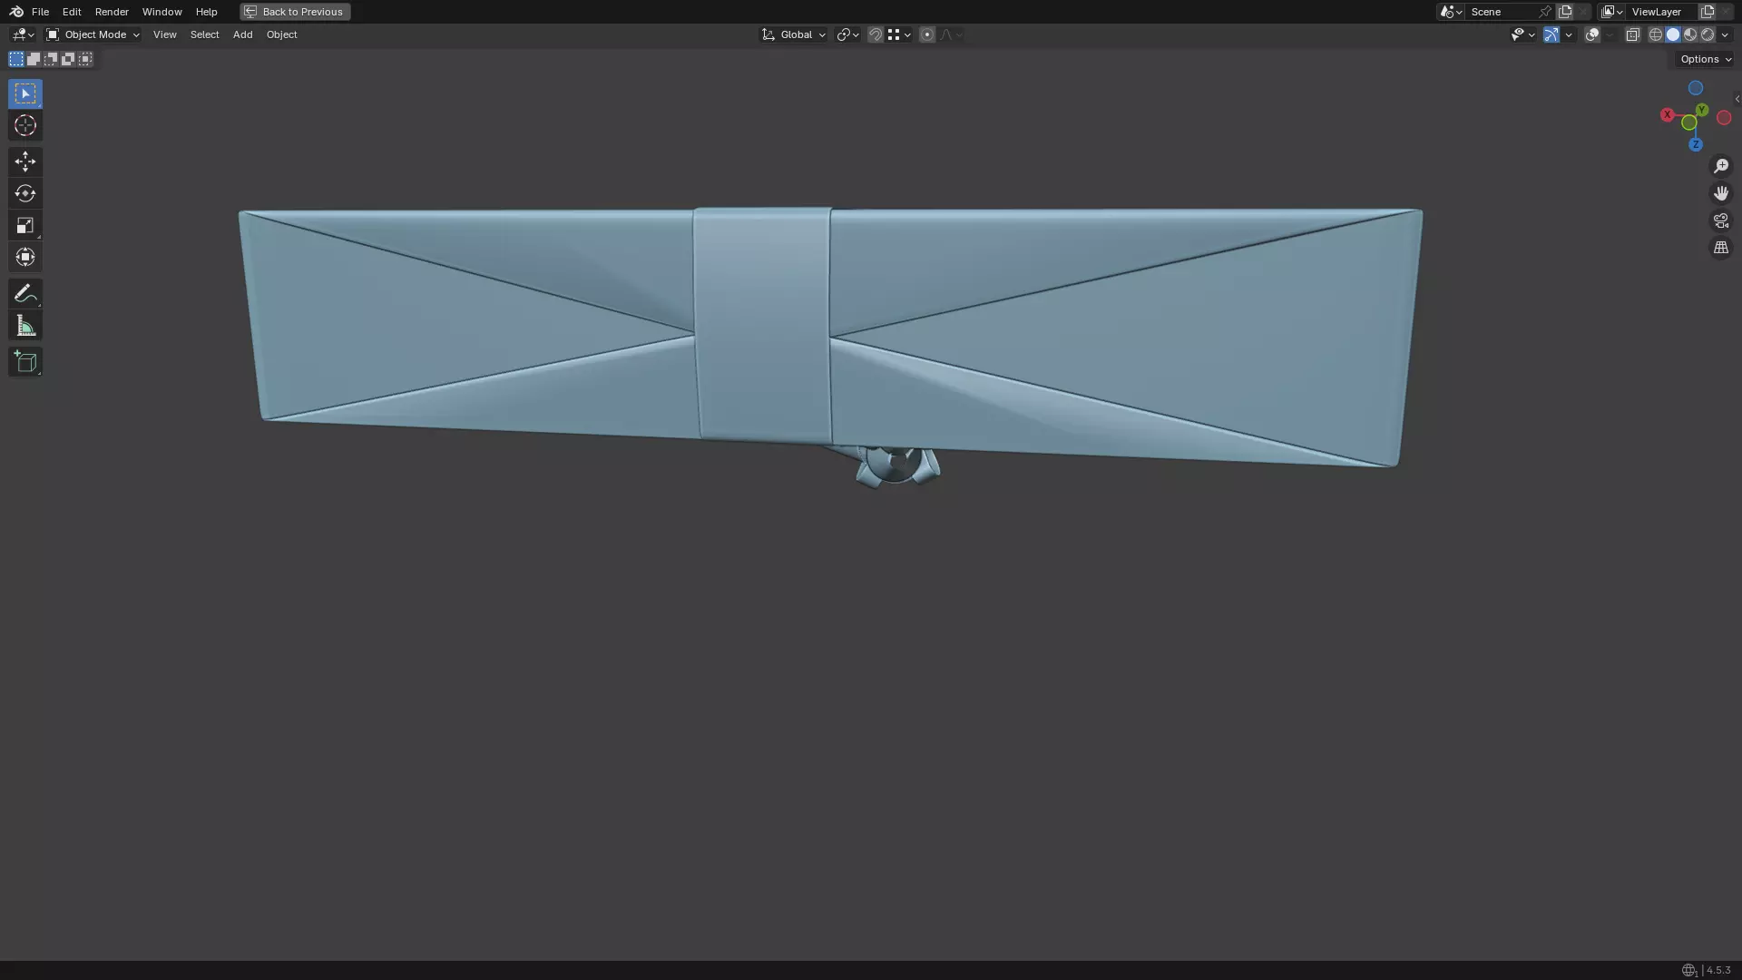The height and width of the screenshot is (980, 1742).
Task: Click the Scene name field
Action: click(1502, 12)
